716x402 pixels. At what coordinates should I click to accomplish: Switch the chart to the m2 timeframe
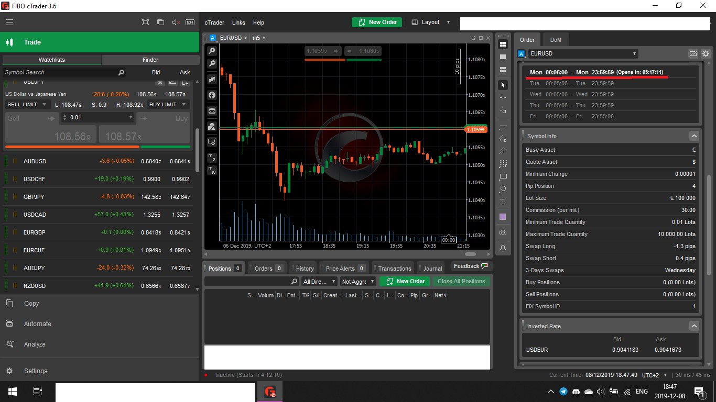click(x=212, y=157)
